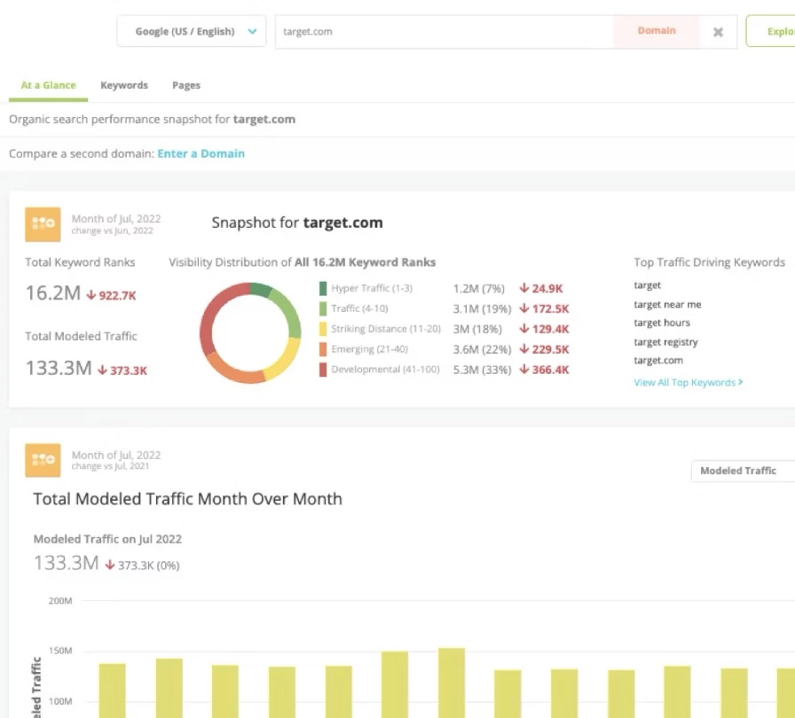The image size is (795, 718).
Task: Click the 16.2M total keyword ranks value
Action: [53, 293]
